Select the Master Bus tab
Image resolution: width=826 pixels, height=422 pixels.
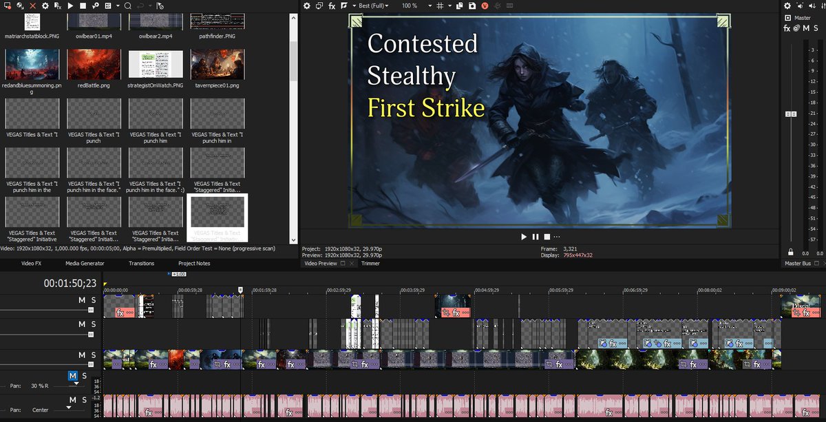coord(799,264)
